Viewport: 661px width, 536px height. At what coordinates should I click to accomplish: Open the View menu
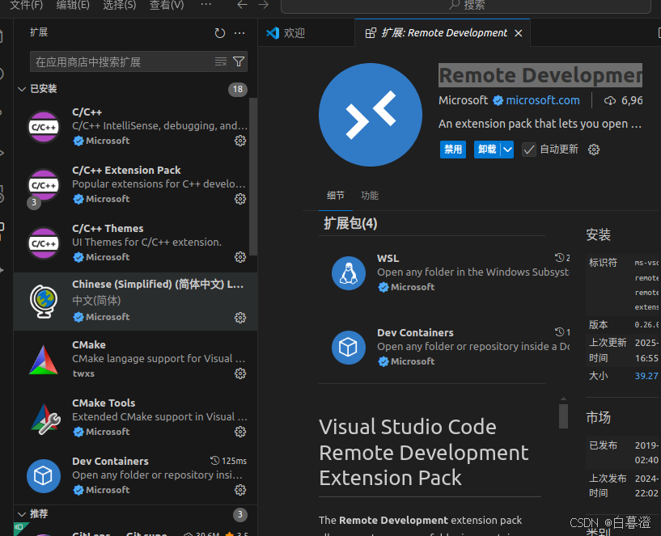coord(167,5)
